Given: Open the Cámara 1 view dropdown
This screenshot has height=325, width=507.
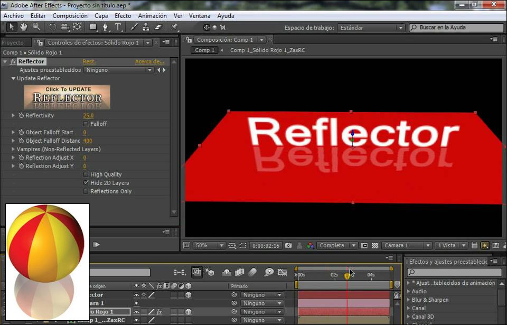Looking at the screenshot, I should coord(407,246).
